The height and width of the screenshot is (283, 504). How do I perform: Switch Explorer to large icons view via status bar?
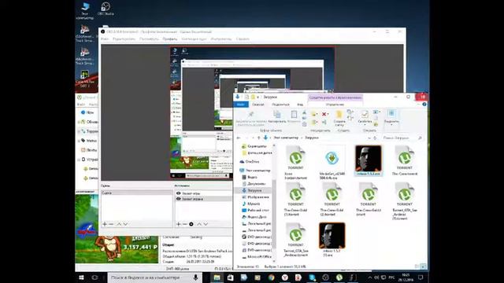tap(424, 266)
